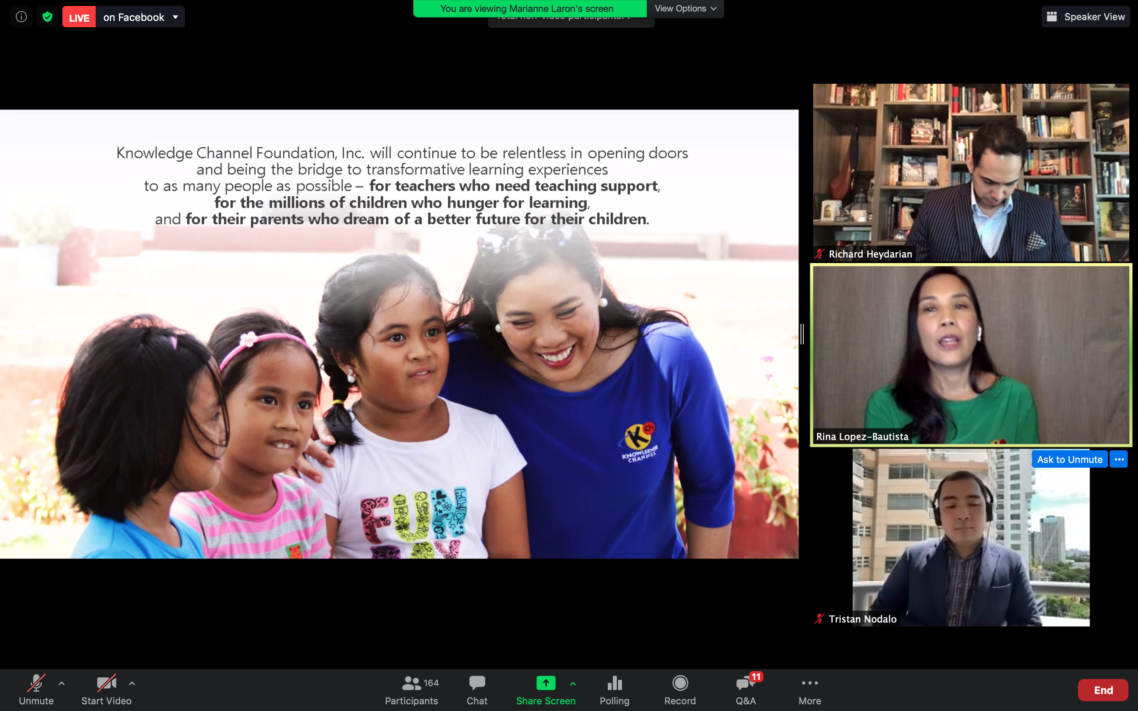Click the divider handle beside shared screen
Screen dimensions: 1138x711
pos(802,334)
